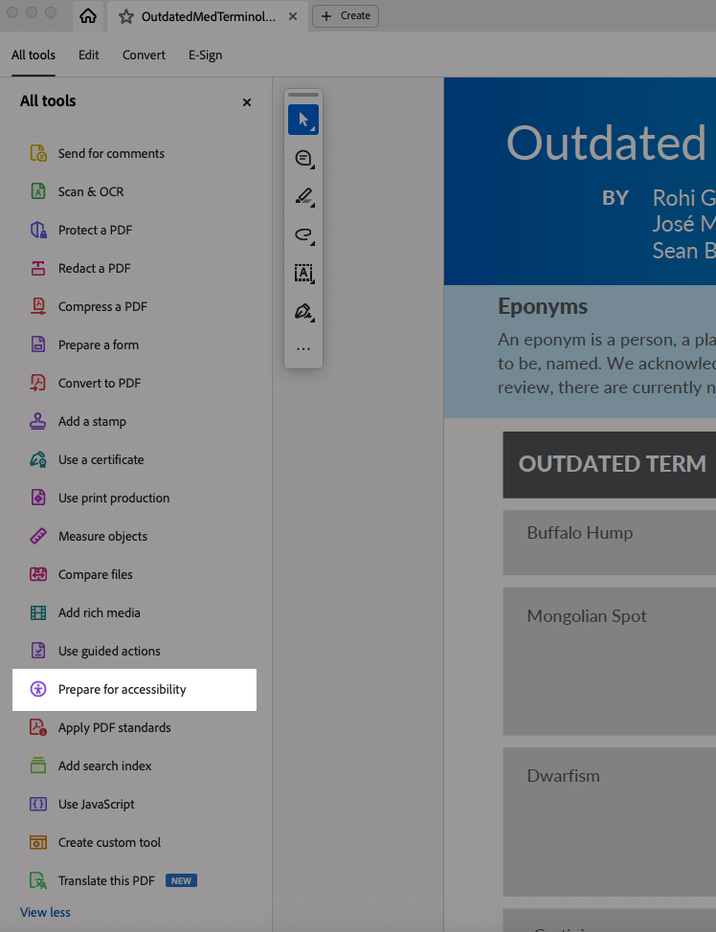
Task: Close the OutdatedMedTerminology document tab
Action: point(293,16)
